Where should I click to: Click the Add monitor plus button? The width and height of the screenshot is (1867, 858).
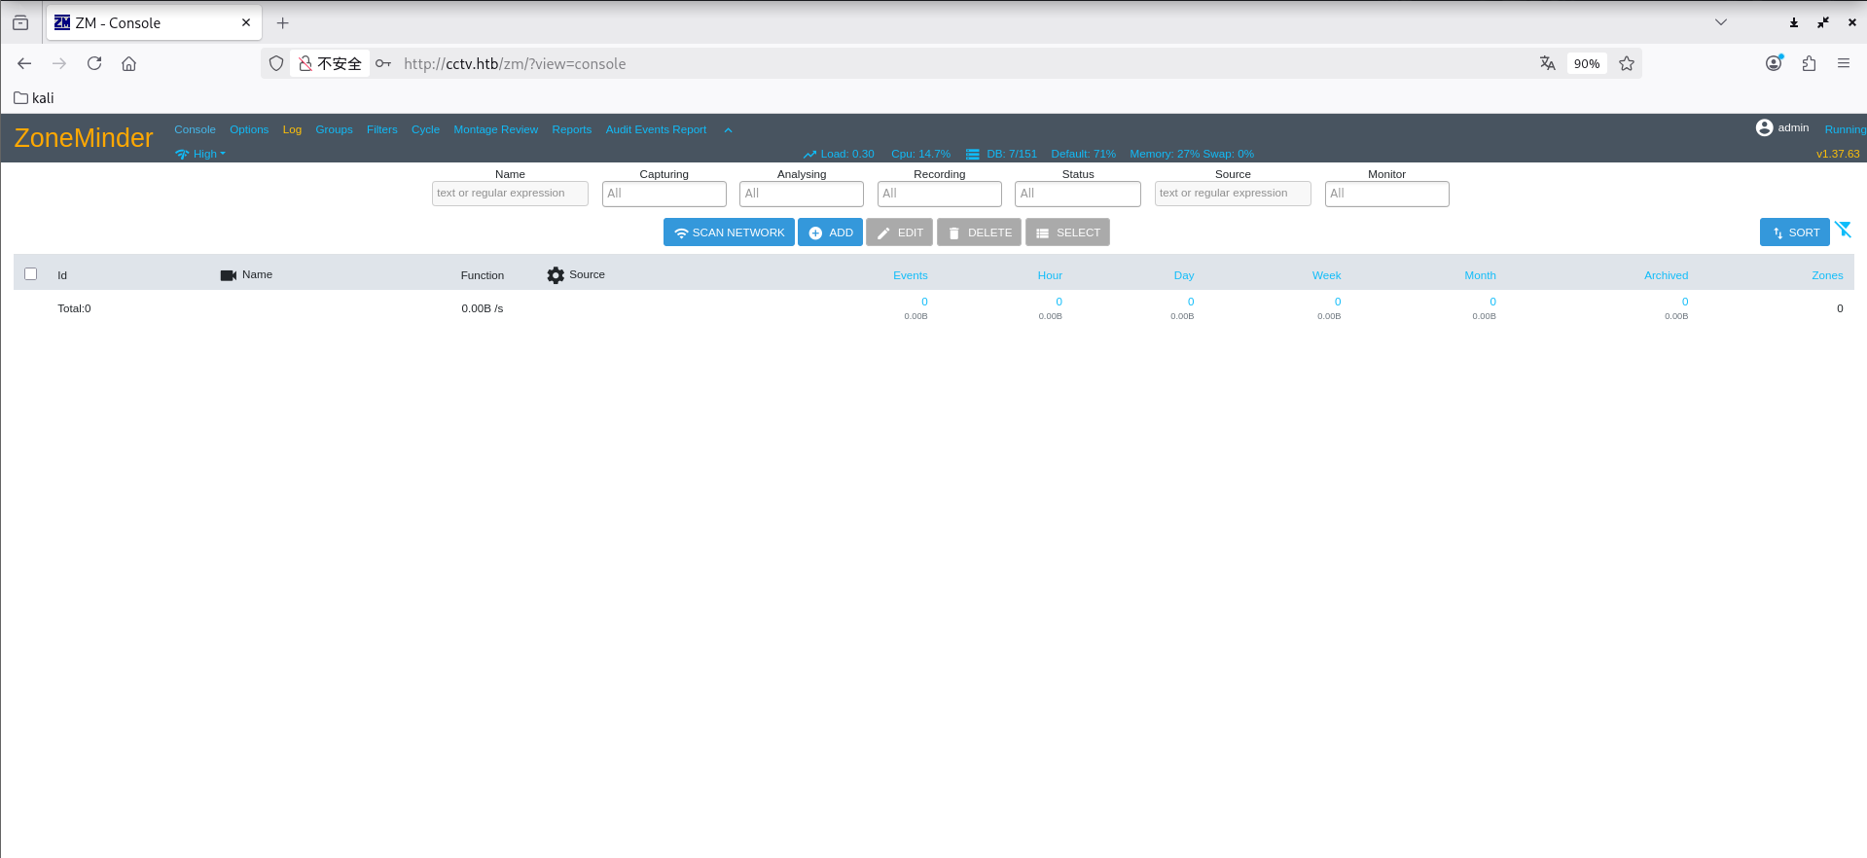[830, 232]
